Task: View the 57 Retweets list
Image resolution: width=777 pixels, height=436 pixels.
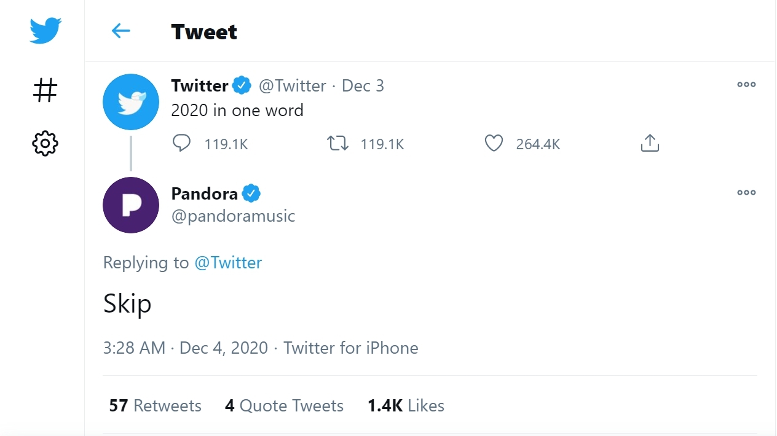Action: [x=155, y=406]
